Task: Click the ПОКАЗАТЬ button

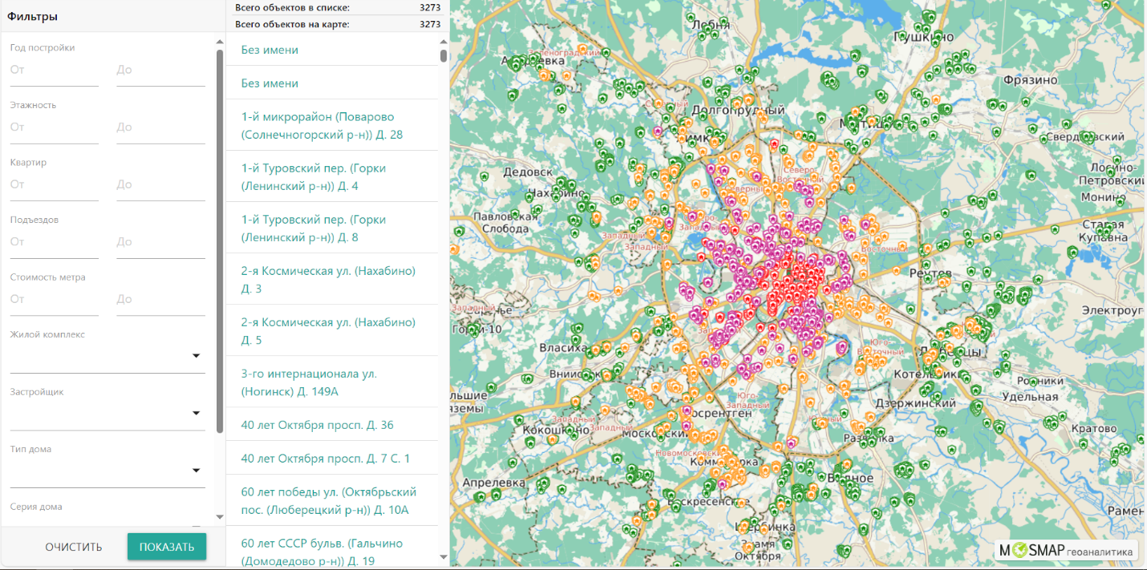Action: point(167,547)
